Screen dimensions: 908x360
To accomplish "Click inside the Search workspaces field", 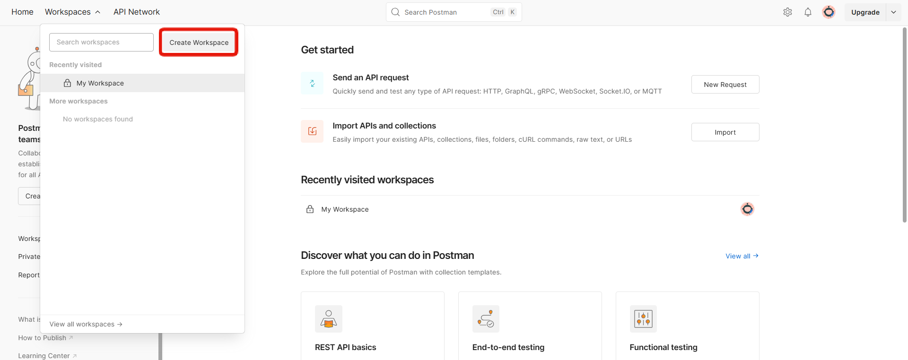I will pyautogui.click(x=101, y=42).
